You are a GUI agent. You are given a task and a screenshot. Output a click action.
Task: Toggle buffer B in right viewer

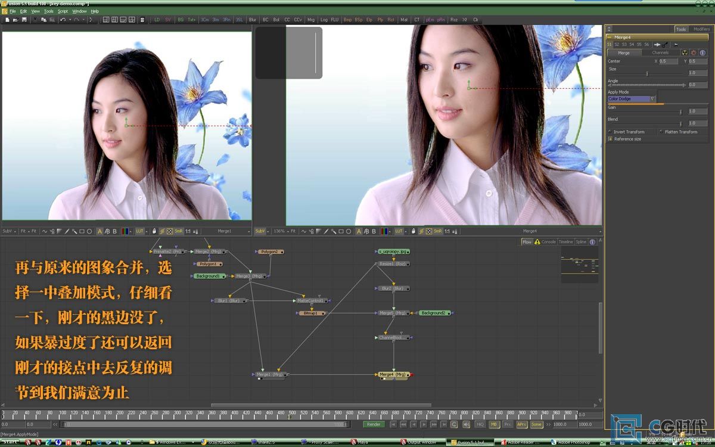374,231
